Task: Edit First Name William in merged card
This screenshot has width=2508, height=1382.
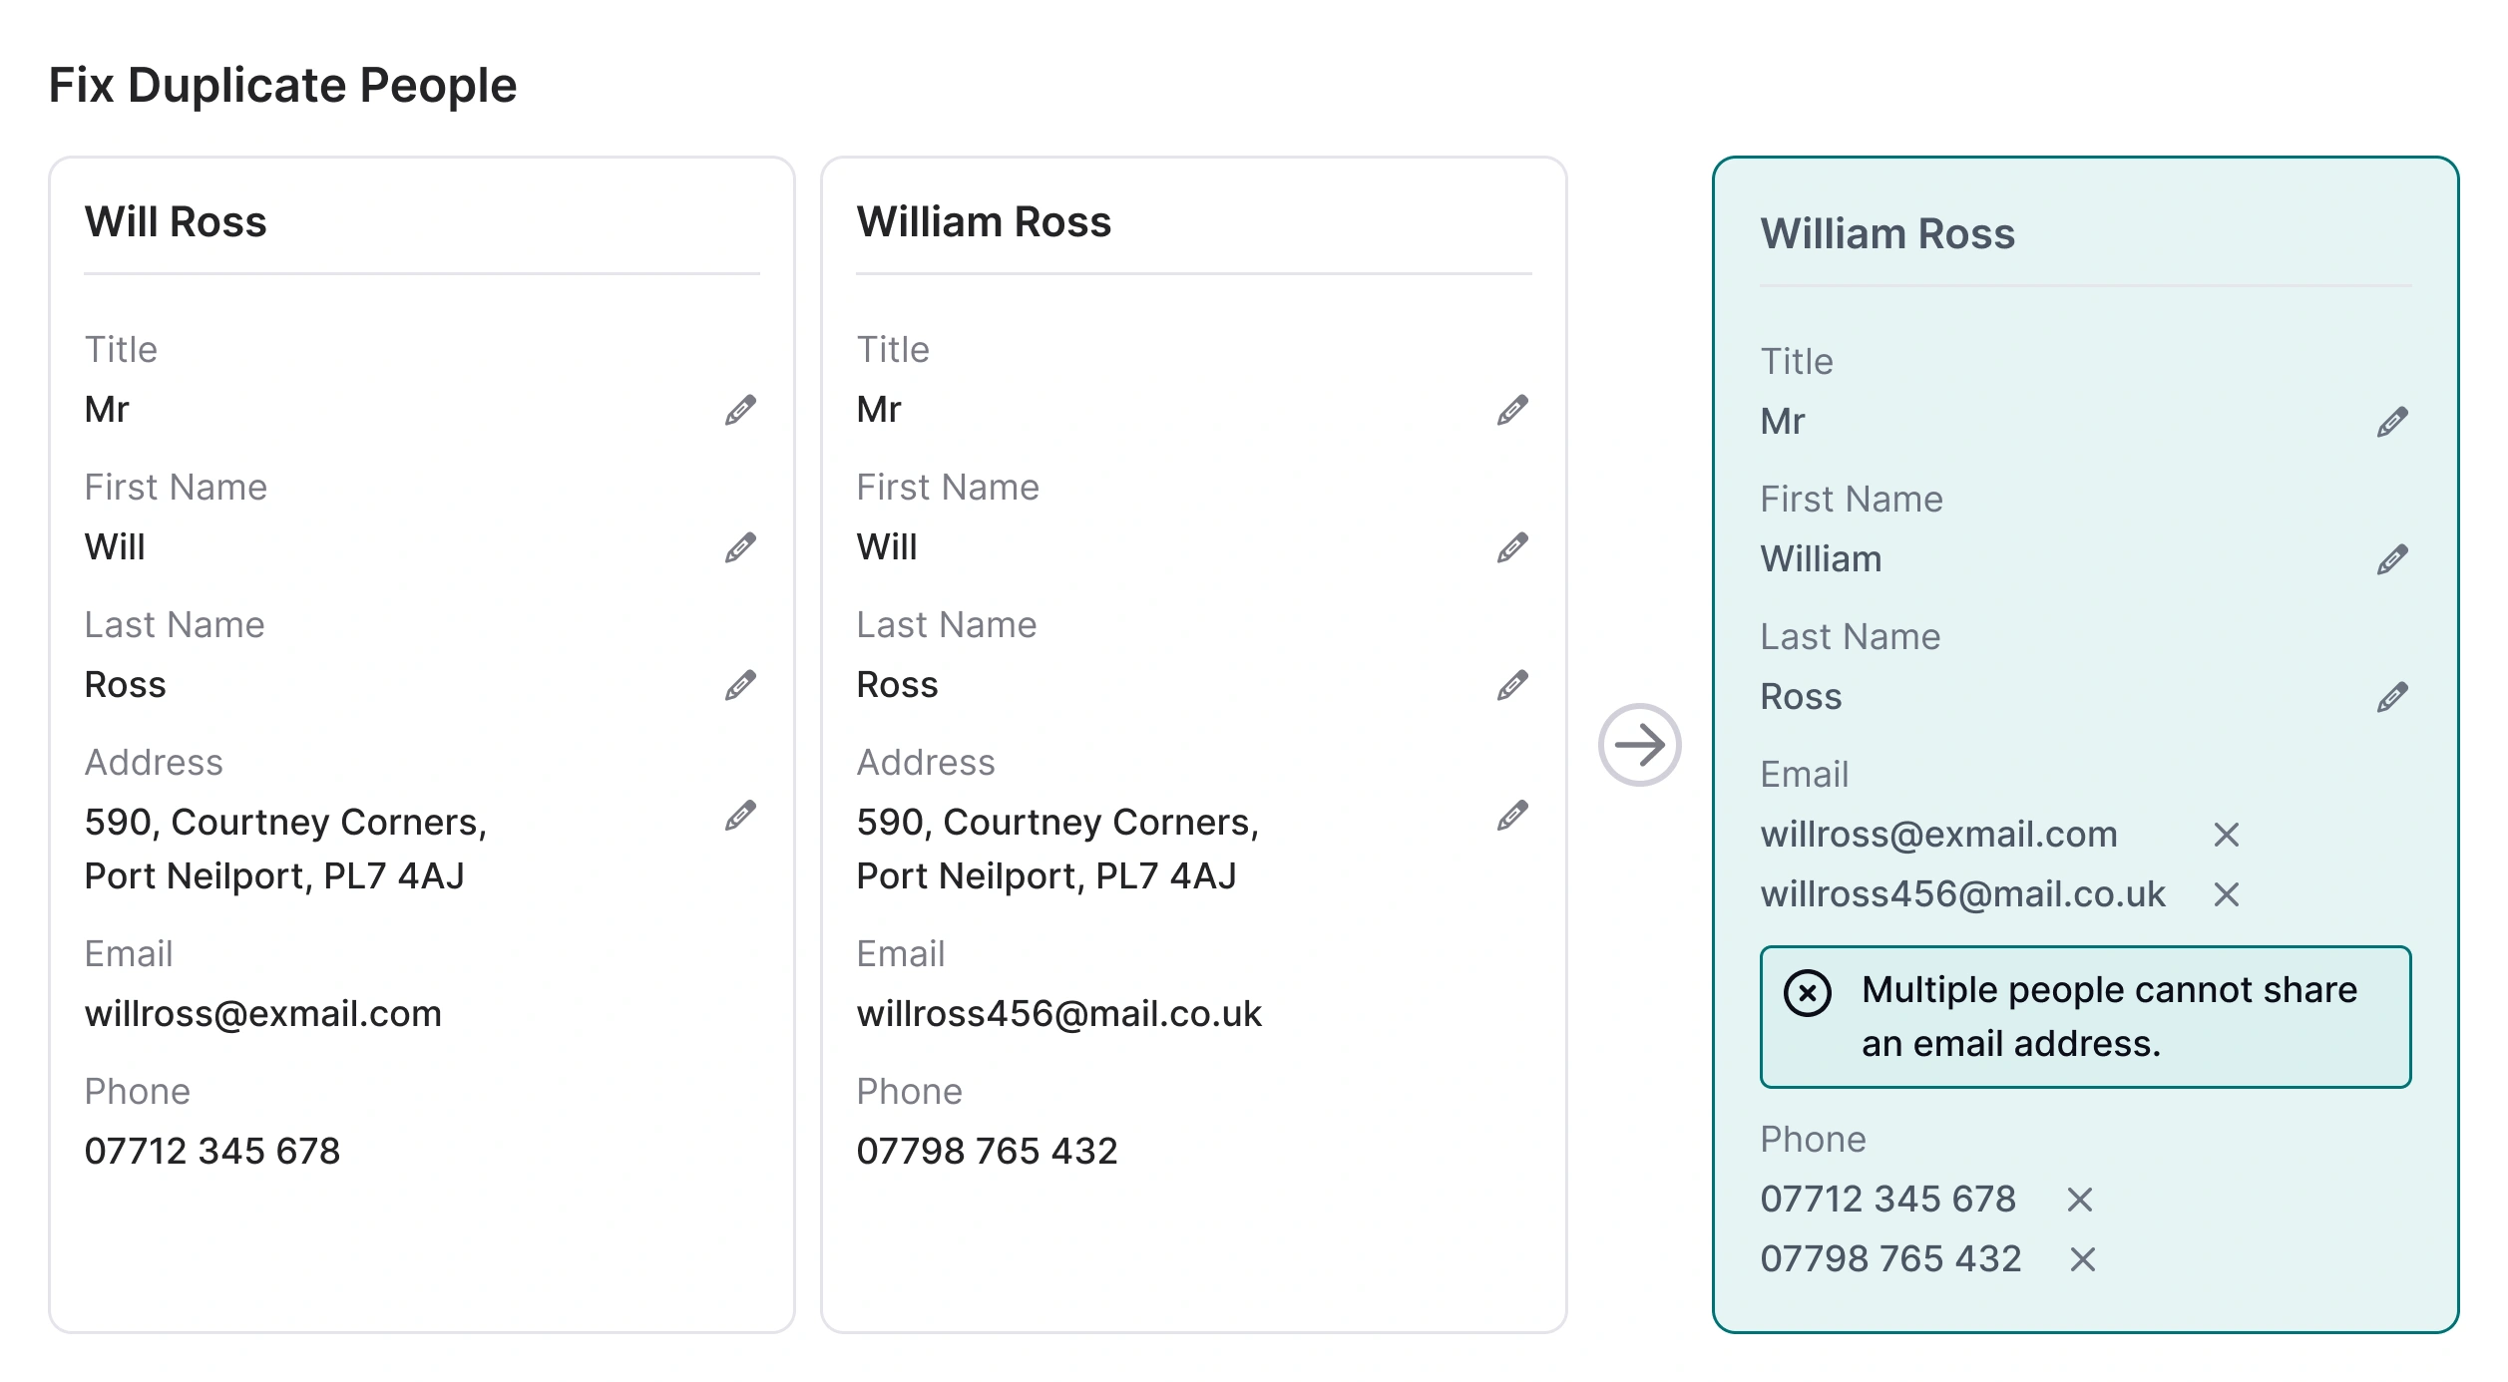Action: [x=2392, y=559]
